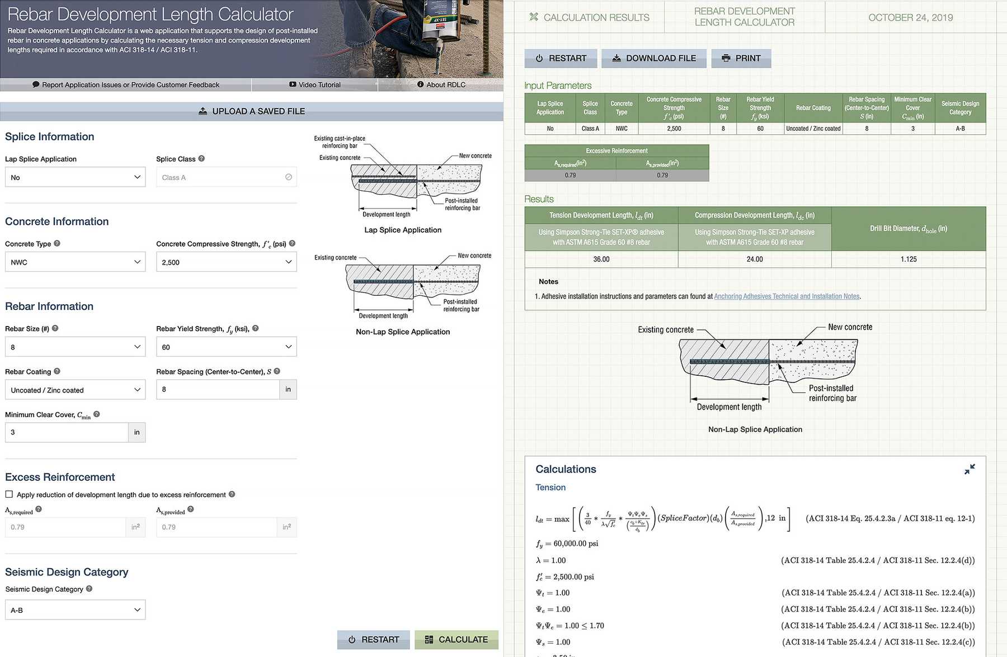This screenshot has height=657, width=1007.
Task: Open the Lap Splice Application dropdown
Action: [75, 177]
